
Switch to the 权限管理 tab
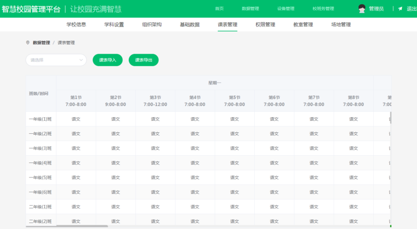pos(265,24)
